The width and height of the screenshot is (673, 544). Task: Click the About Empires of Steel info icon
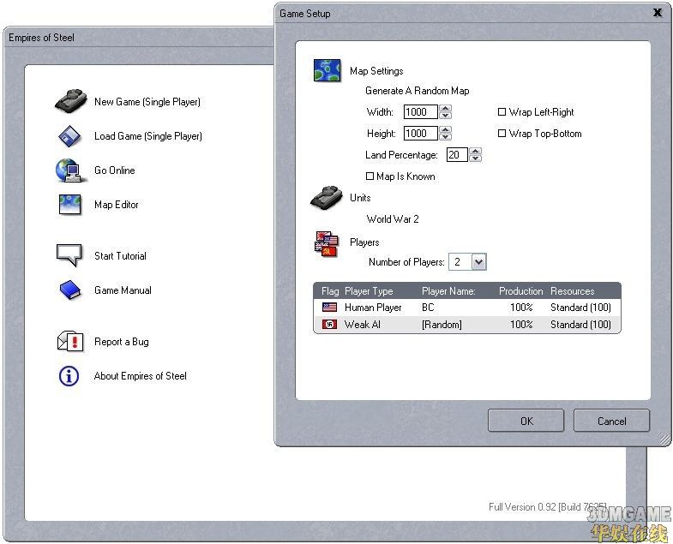tap(69, 376)
